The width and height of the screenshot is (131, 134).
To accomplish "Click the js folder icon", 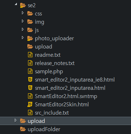I will tap(30, 30).
